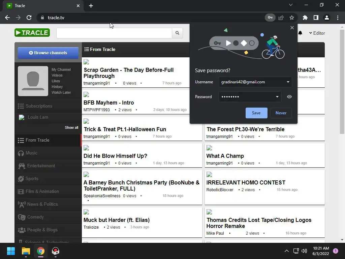Click RoboticBloxxer channel name

[220, 190]
